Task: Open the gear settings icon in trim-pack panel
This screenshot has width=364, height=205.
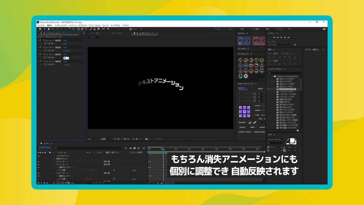Action: point(246,76)
